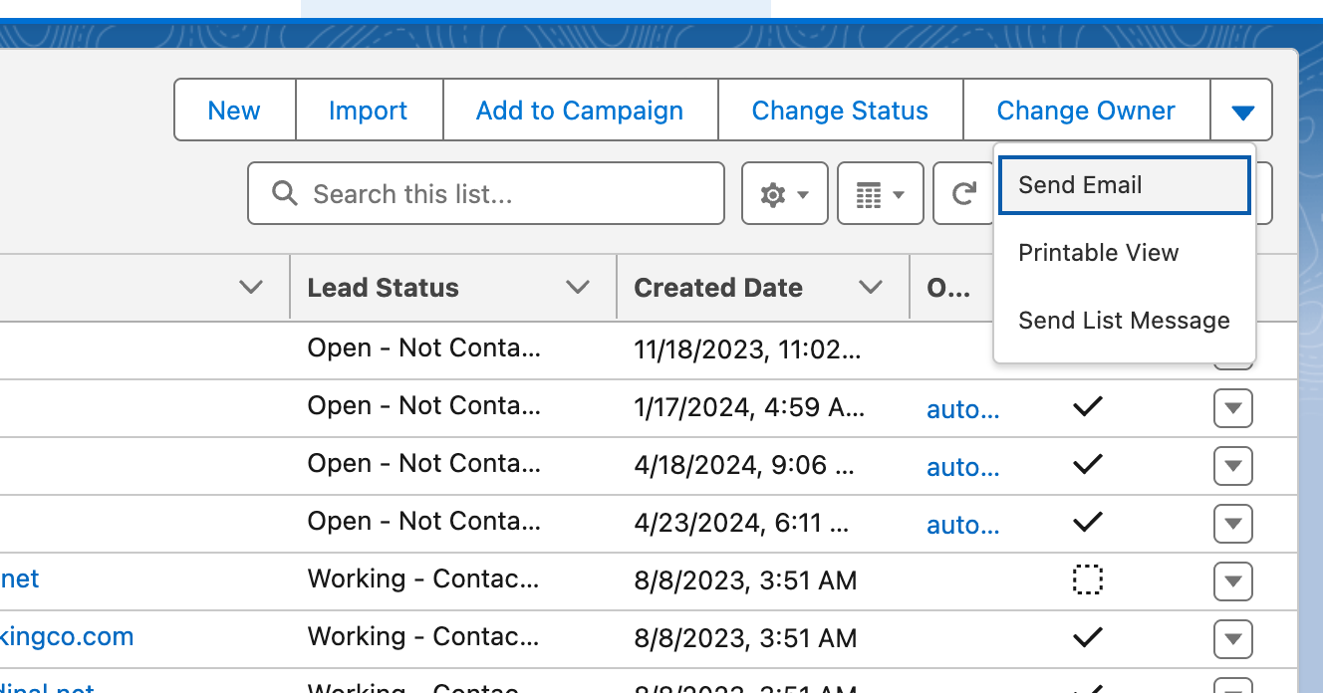This screenshot has height=693, width=1323.
Task: Click Add to Campaign
Action: coord(580,111)
